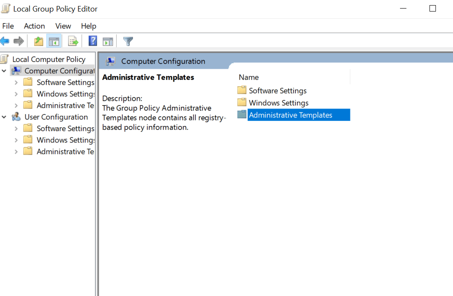Select the Up one level toolbar icon
The width and height of the screenshot is (453, 296).
pyautogui.click(x=38, y=41)
